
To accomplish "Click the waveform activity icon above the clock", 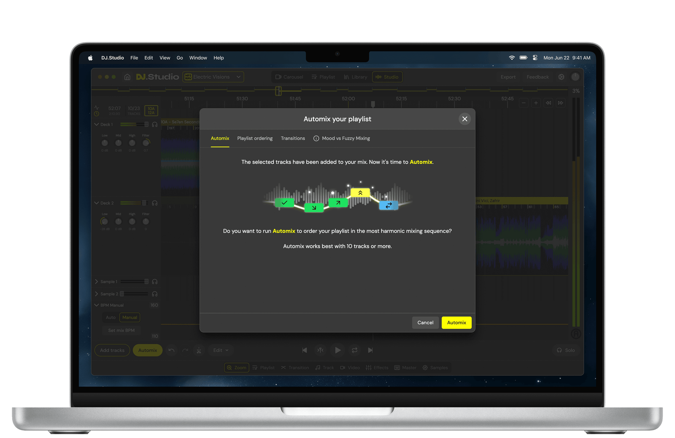I will pos(96,108).
